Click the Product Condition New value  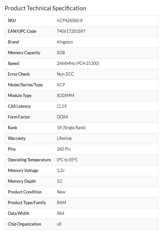tap(61, 192)
